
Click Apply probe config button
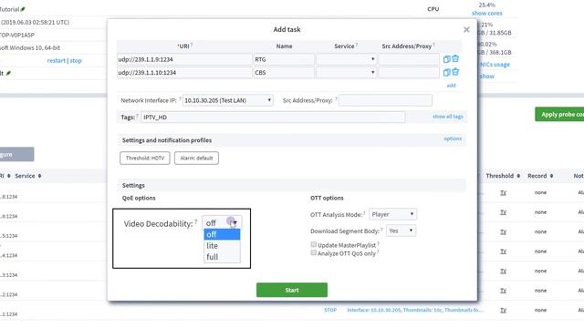coord(559,115)
